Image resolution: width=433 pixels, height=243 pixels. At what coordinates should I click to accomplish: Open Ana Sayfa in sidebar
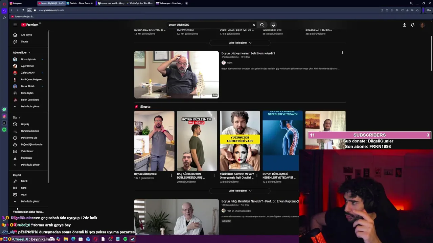pos(26,35)
